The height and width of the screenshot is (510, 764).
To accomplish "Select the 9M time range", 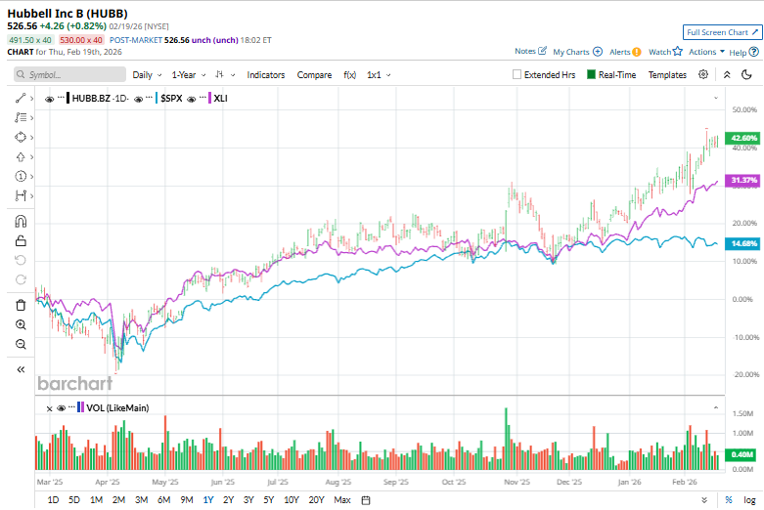I will point(187,500).
